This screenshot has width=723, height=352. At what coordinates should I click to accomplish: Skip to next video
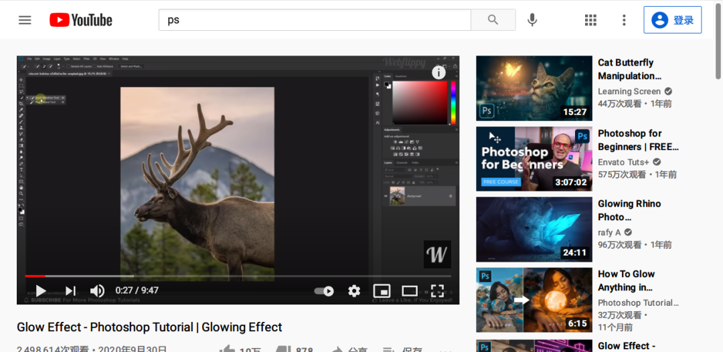(70, 290)
